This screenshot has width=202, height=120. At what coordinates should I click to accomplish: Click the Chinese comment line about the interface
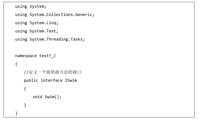pos(53,72)
